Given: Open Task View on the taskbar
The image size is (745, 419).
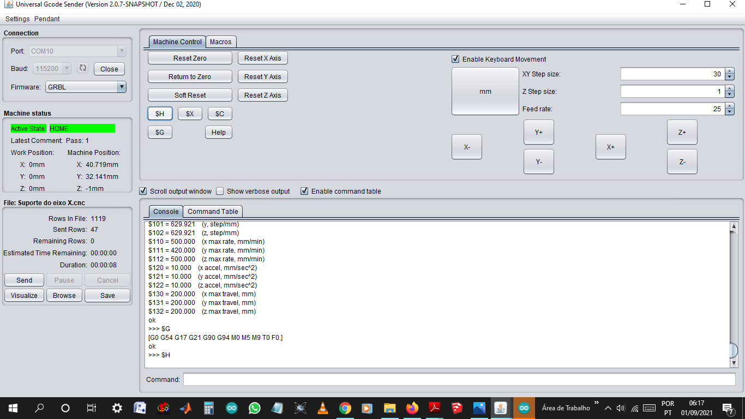Looking at the screenshot, I should click(91, 408).
